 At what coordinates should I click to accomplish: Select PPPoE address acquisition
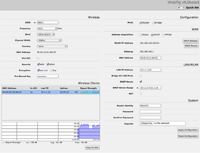tap(163, 35)
